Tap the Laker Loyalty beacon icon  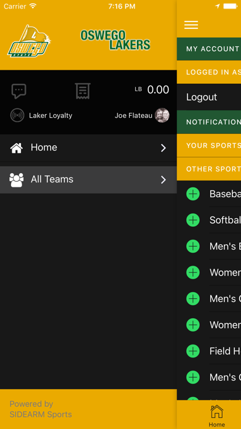pyautogui.click(x=17, y=115)
